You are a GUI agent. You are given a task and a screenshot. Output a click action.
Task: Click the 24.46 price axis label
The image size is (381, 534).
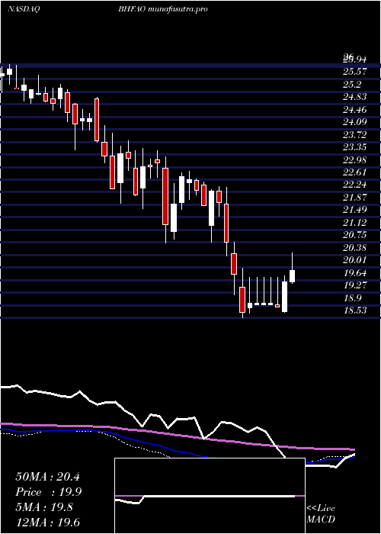(x=354, y=110)
